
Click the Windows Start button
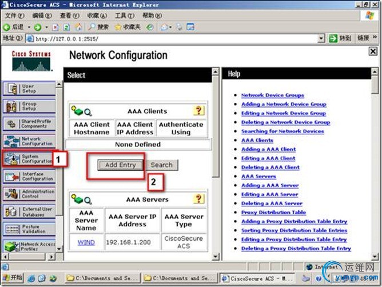tap(13, 277)
